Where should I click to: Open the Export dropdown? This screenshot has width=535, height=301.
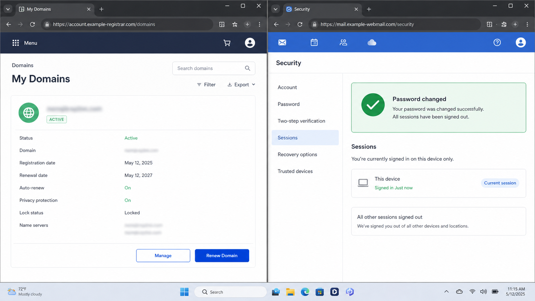click(x=241, y=84)
